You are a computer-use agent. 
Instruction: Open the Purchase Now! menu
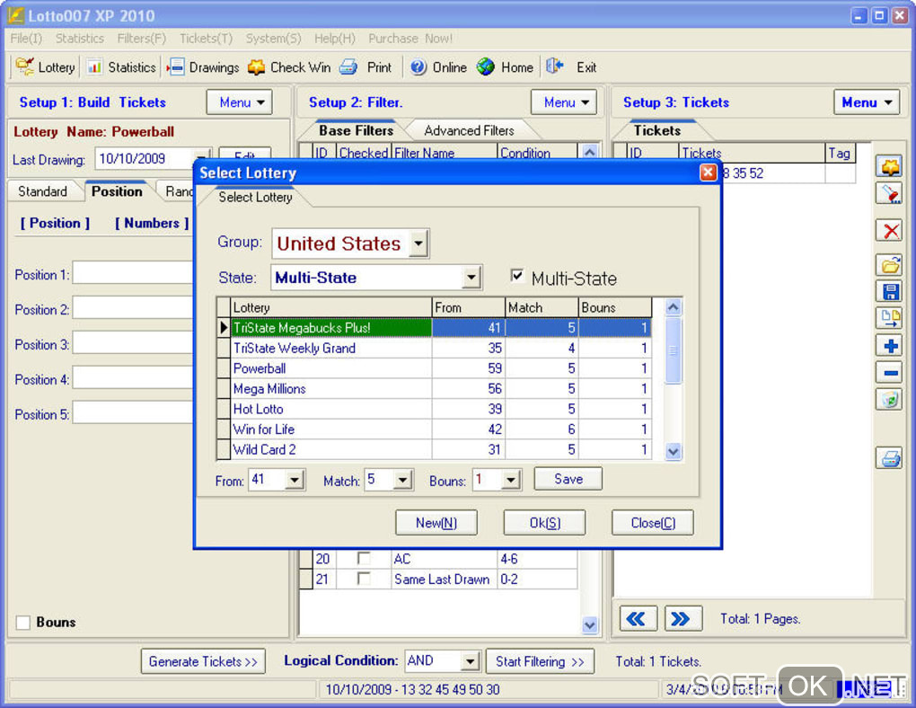click(x=410, y=39)
